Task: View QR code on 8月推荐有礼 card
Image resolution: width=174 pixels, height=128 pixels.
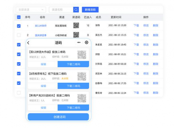Action: (82, 77)
